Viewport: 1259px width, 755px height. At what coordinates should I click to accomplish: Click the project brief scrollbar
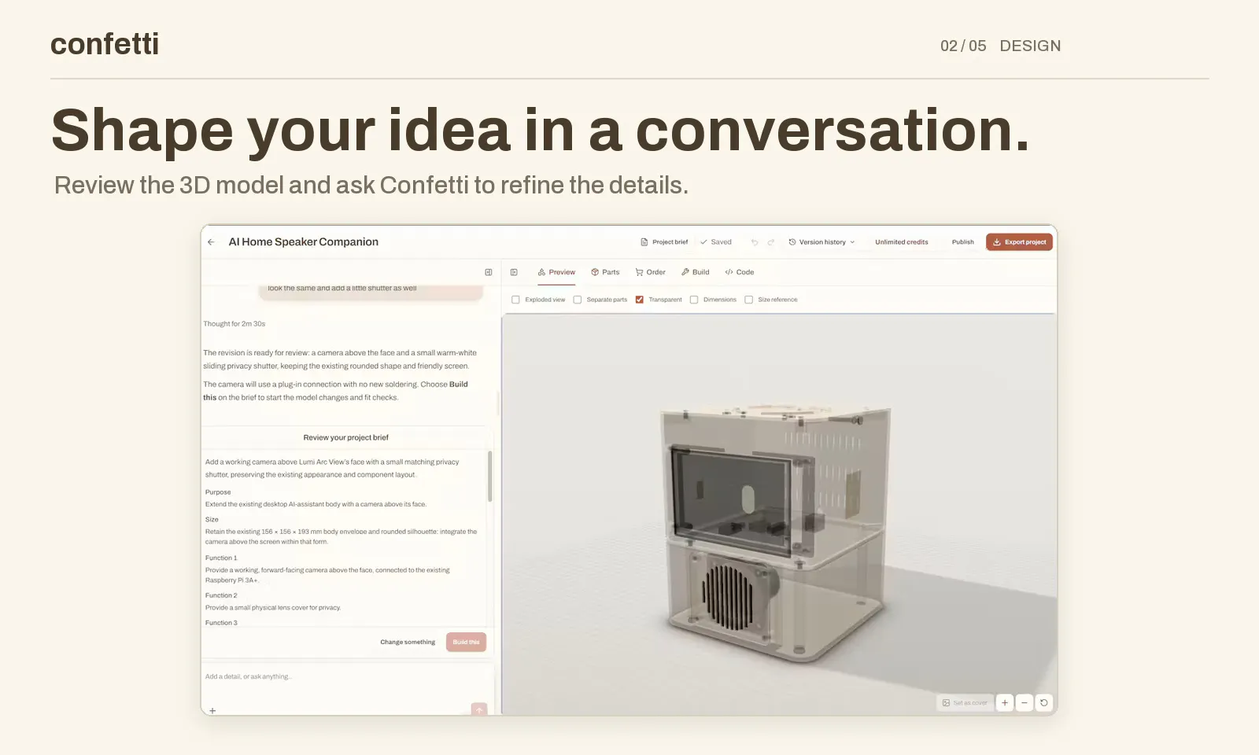coord(489,476)
